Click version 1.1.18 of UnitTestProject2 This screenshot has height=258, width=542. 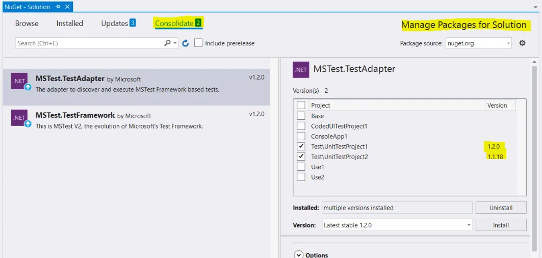(x=495, y=157)
